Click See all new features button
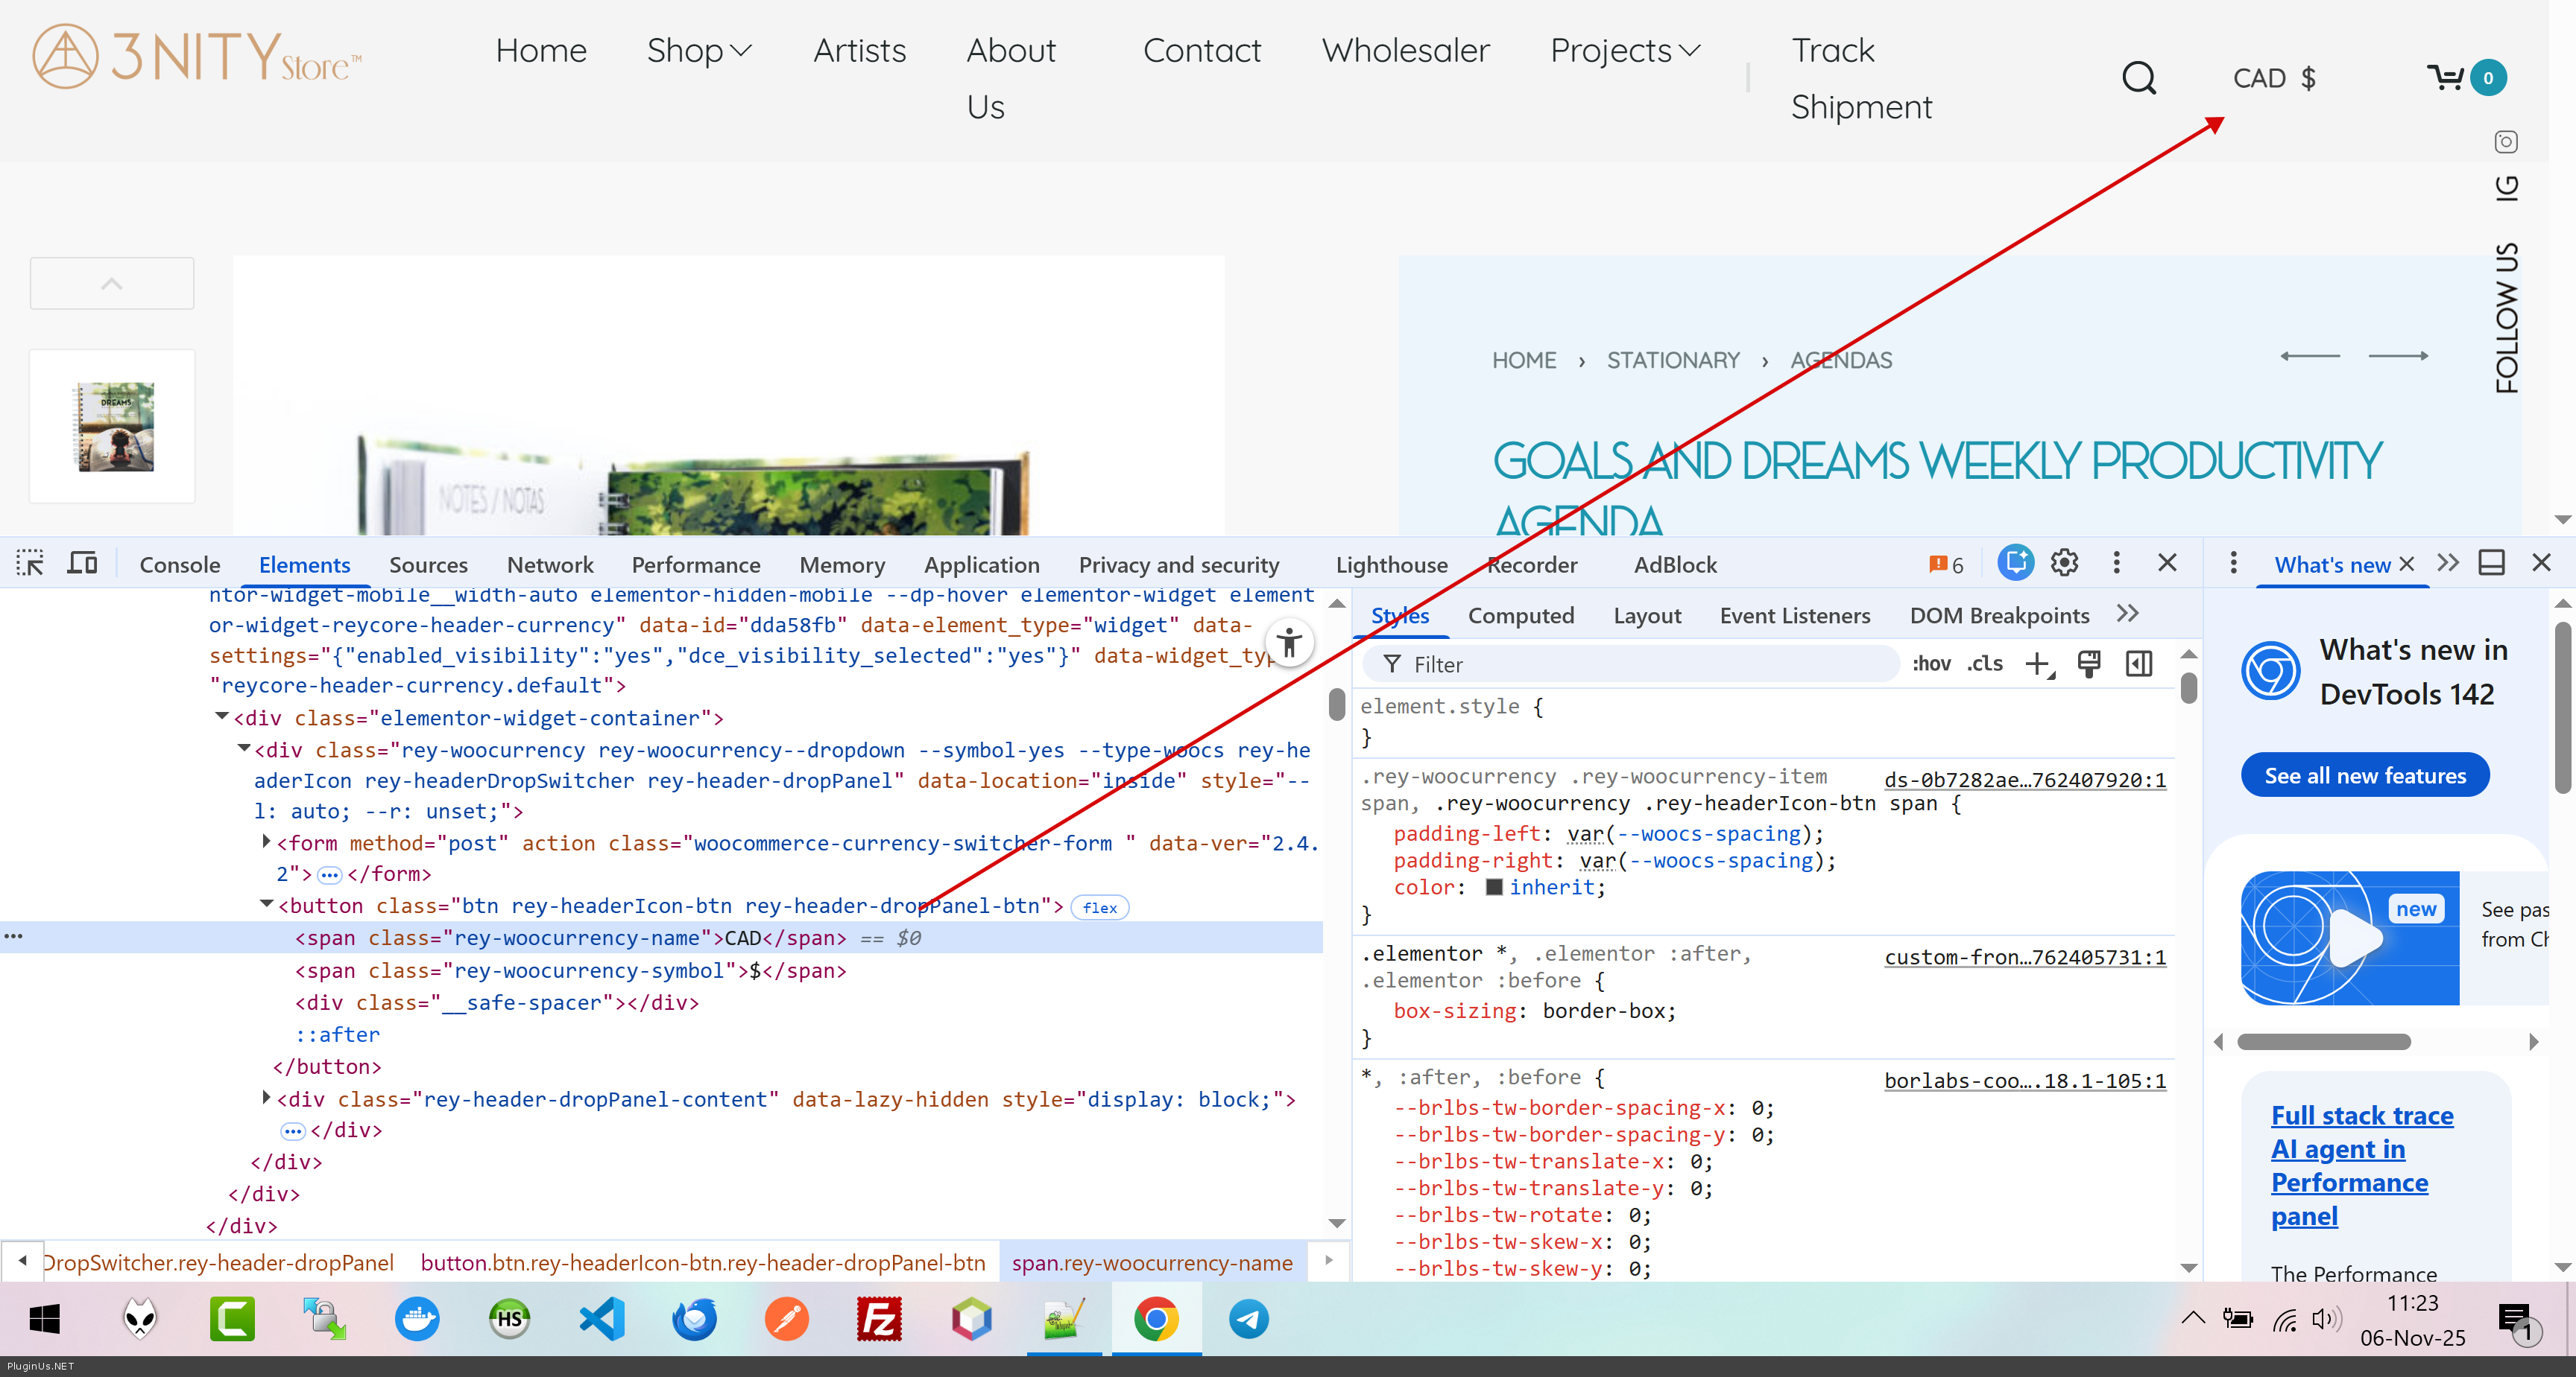The width and height of the screenshot is (2576, 1377). click(x=2365, y=775)
